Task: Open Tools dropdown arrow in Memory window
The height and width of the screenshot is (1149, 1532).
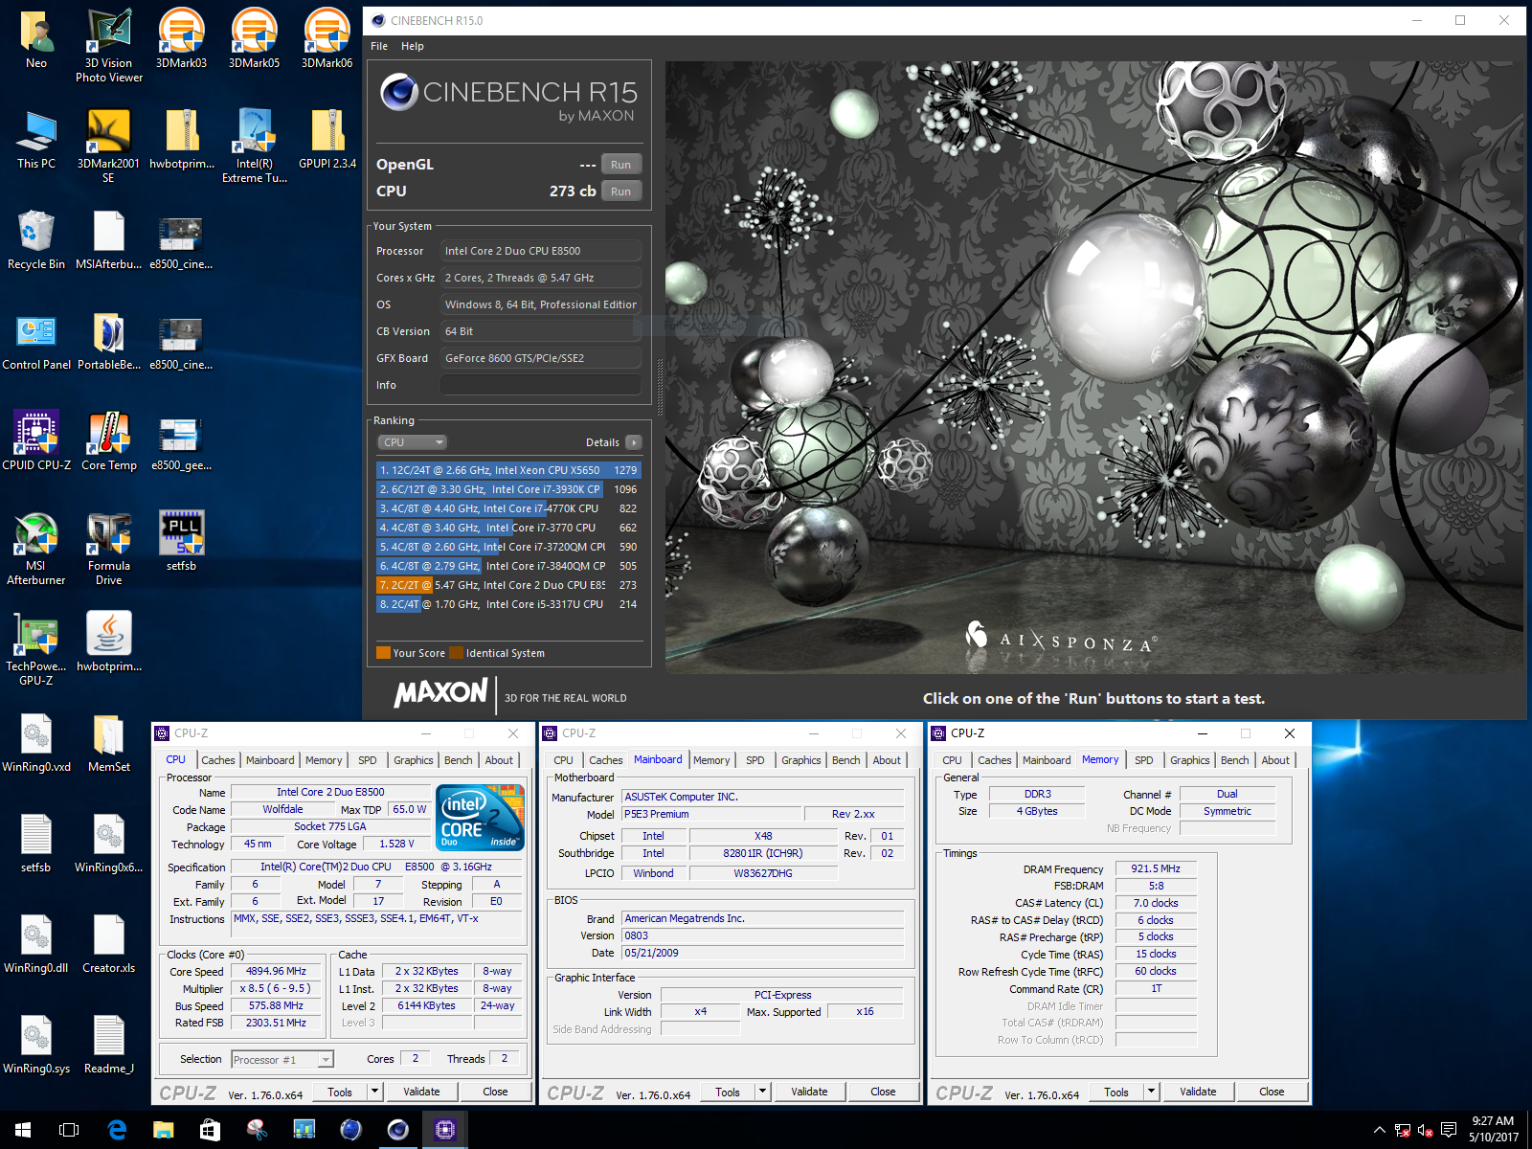Action: click(x=1151, y=1092)
